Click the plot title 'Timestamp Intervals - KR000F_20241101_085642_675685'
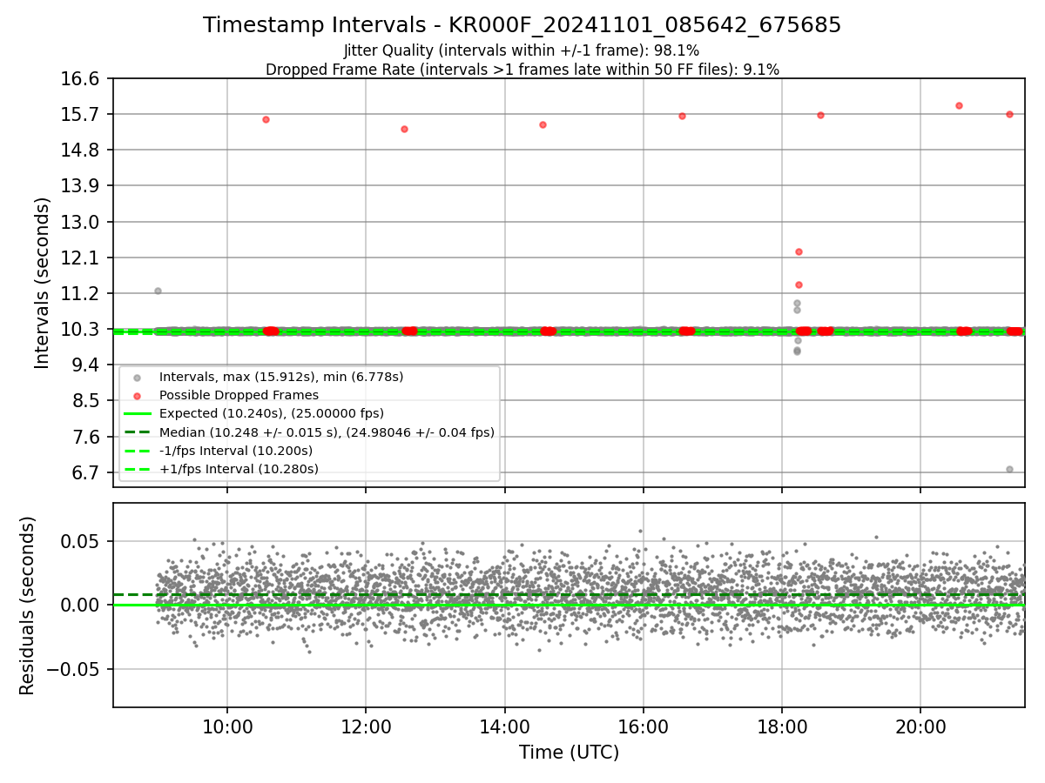 [522, 25]
